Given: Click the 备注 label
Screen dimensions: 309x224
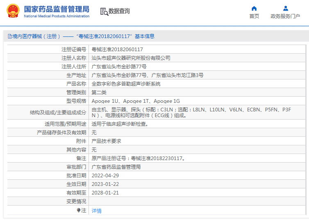Looking at the screenshot, I should (x=81, y=158).
